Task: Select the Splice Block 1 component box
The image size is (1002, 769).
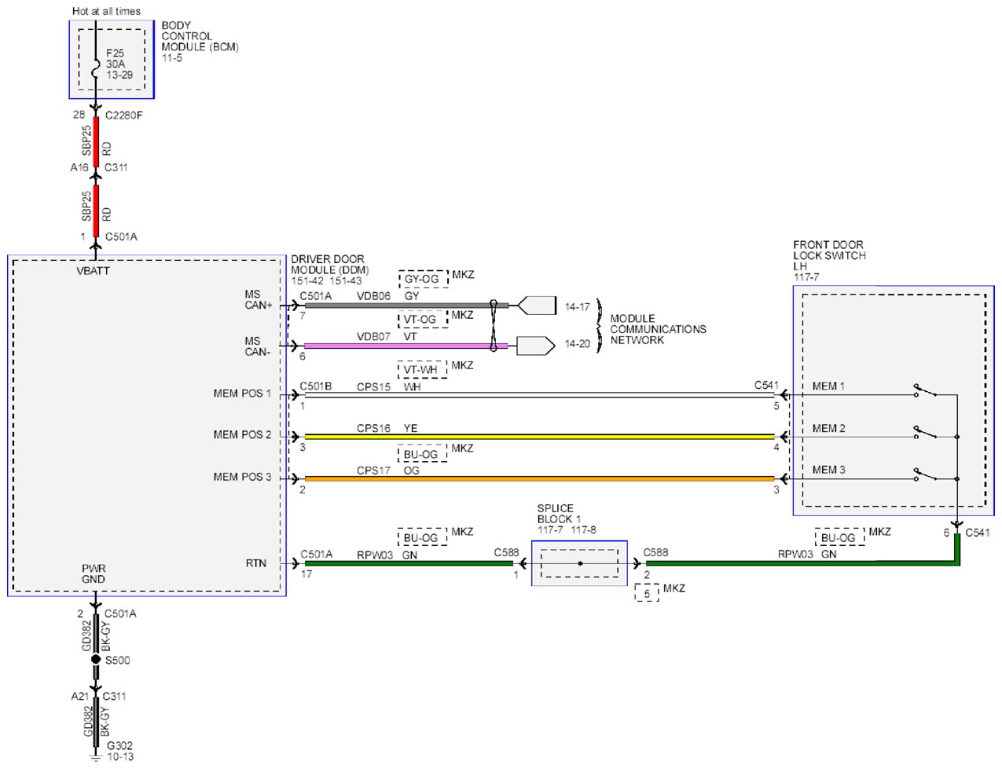Action: click(x=579, y=563)
